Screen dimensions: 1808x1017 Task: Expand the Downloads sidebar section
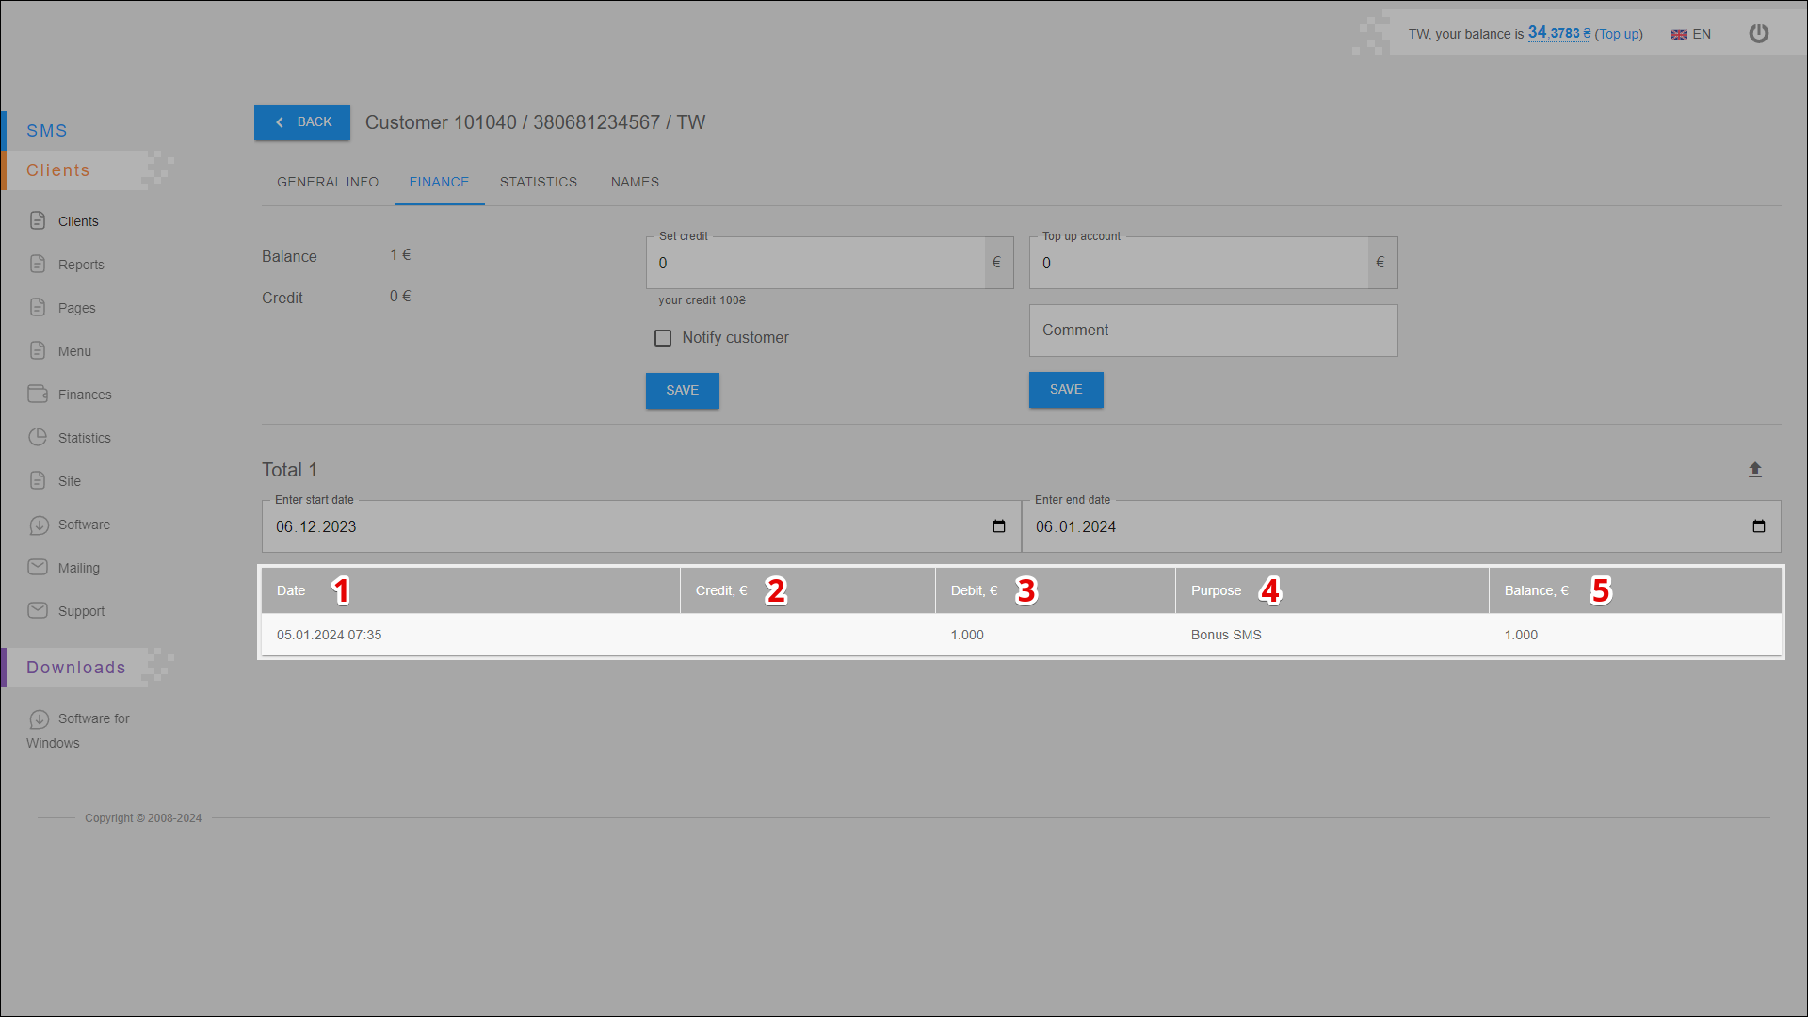point(75,668)
